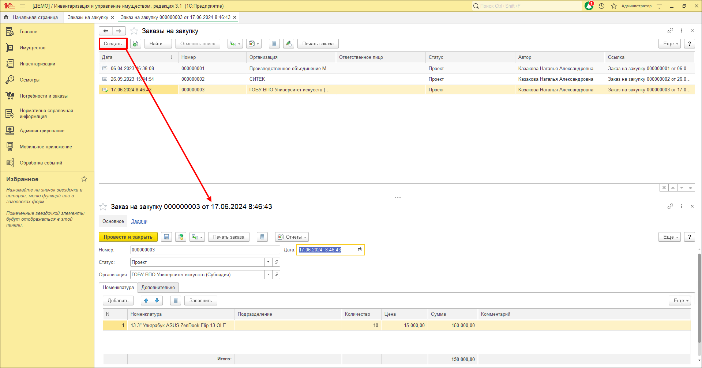Expand create-based-on dropdown in the order form
702x368 pixels.
[197, 237]
